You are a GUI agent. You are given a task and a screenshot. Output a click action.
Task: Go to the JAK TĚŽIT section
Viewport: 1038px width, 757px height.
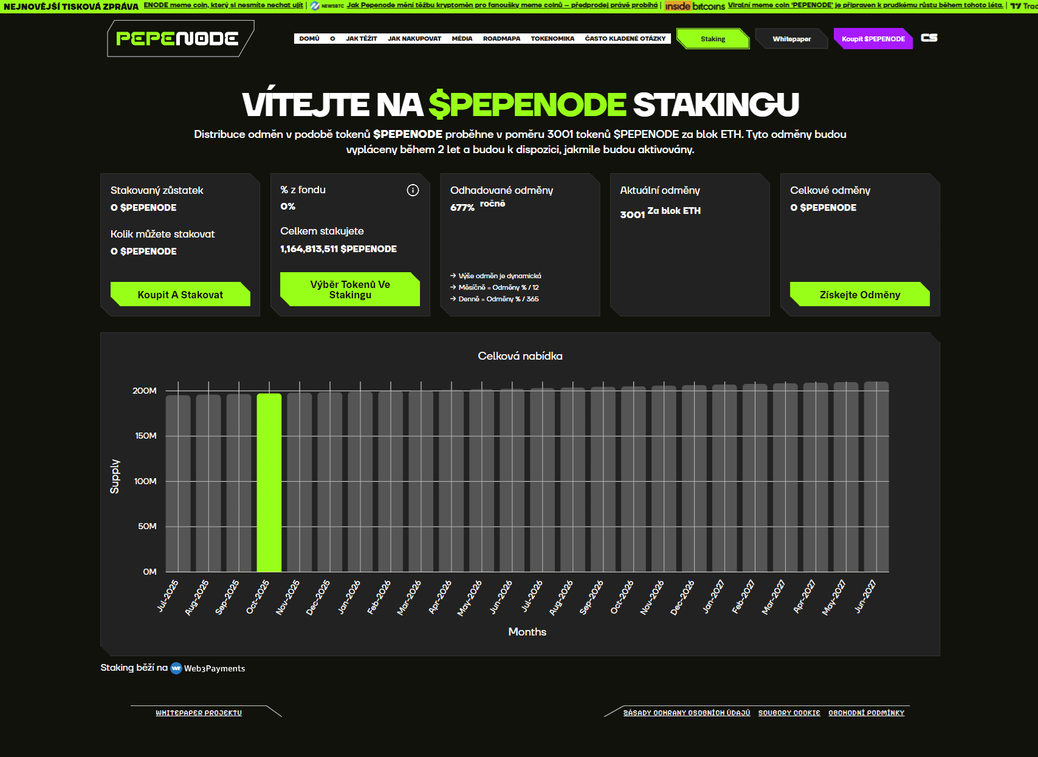[x=361, y=39]
